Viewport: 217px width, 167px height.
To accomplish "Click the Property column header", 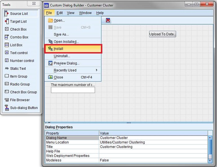I will pyautogui.click(x=72, y=133).
